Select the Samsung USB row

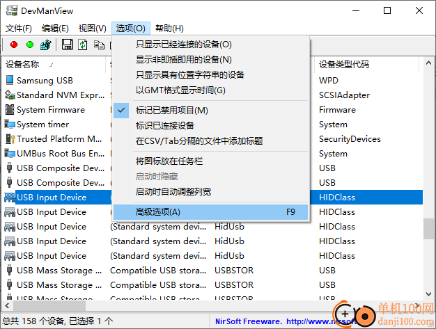click(x=45, y=80)
